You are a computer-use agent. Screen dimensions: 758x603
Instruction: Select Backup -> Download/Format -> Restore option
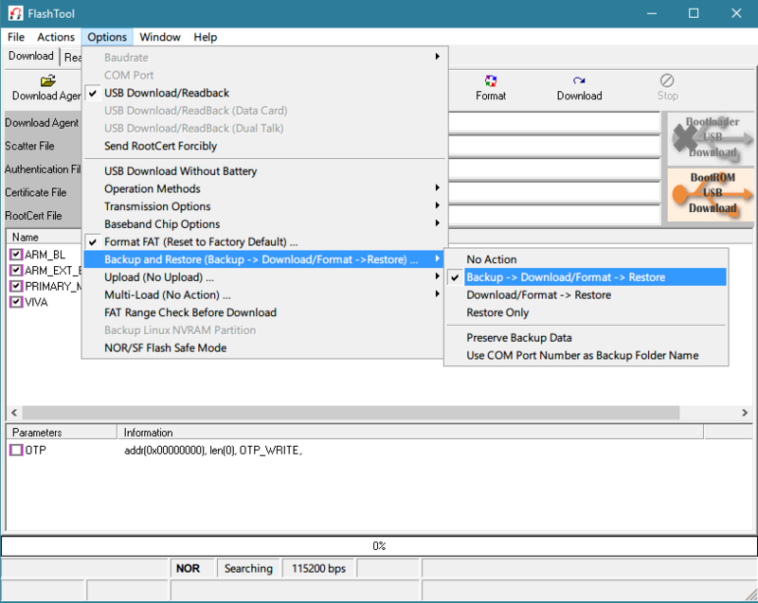[587, 277]
